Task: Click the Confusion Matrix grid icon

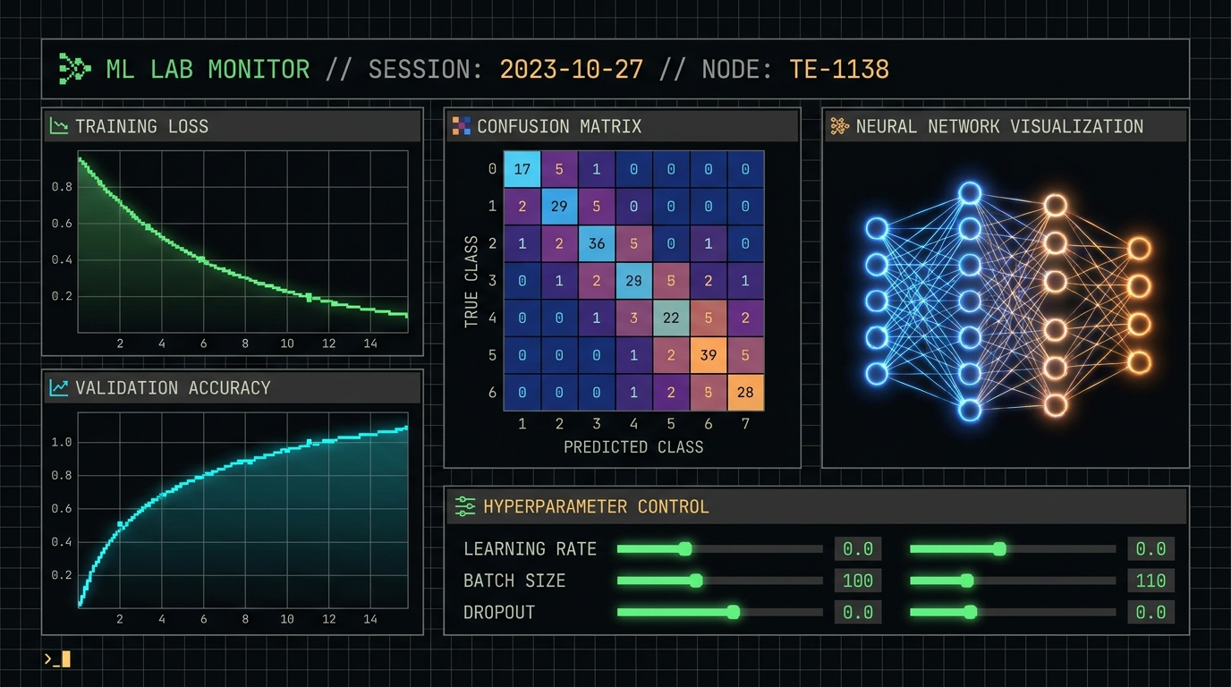Action: coord(461,126)
